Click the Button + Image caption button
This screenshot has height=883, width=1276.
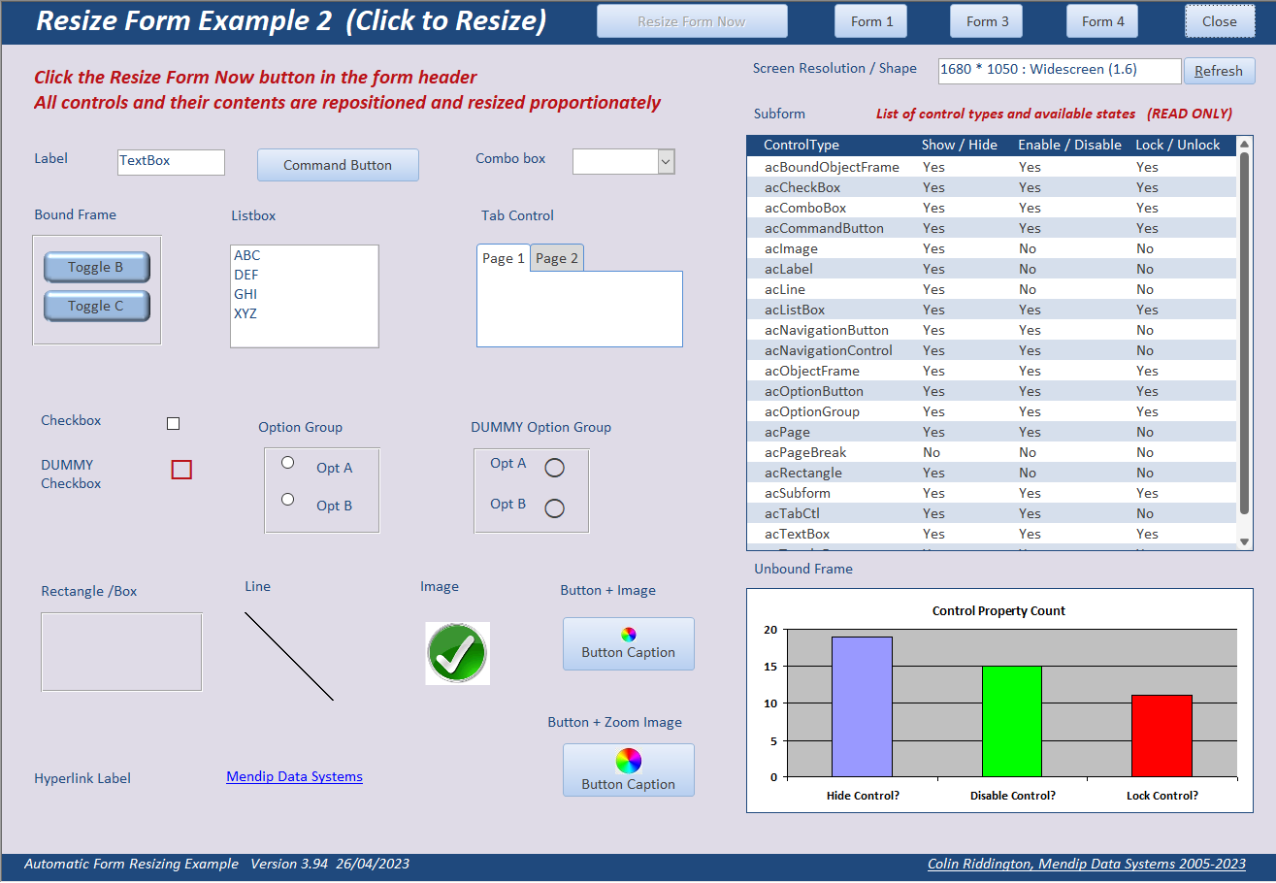[629, 643]
